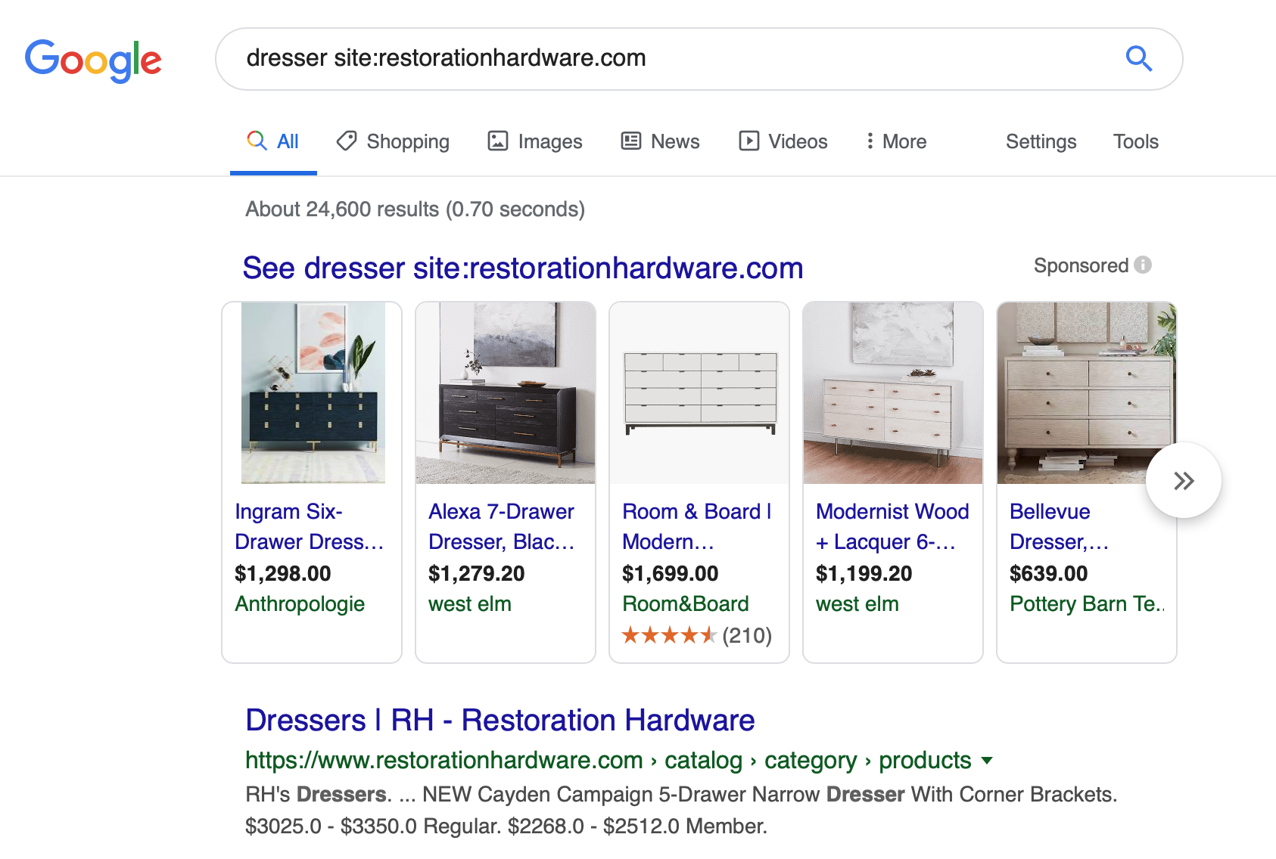Click the Sponsored info icon
Screen dimensions: 1276x859
pos(1143,265)
